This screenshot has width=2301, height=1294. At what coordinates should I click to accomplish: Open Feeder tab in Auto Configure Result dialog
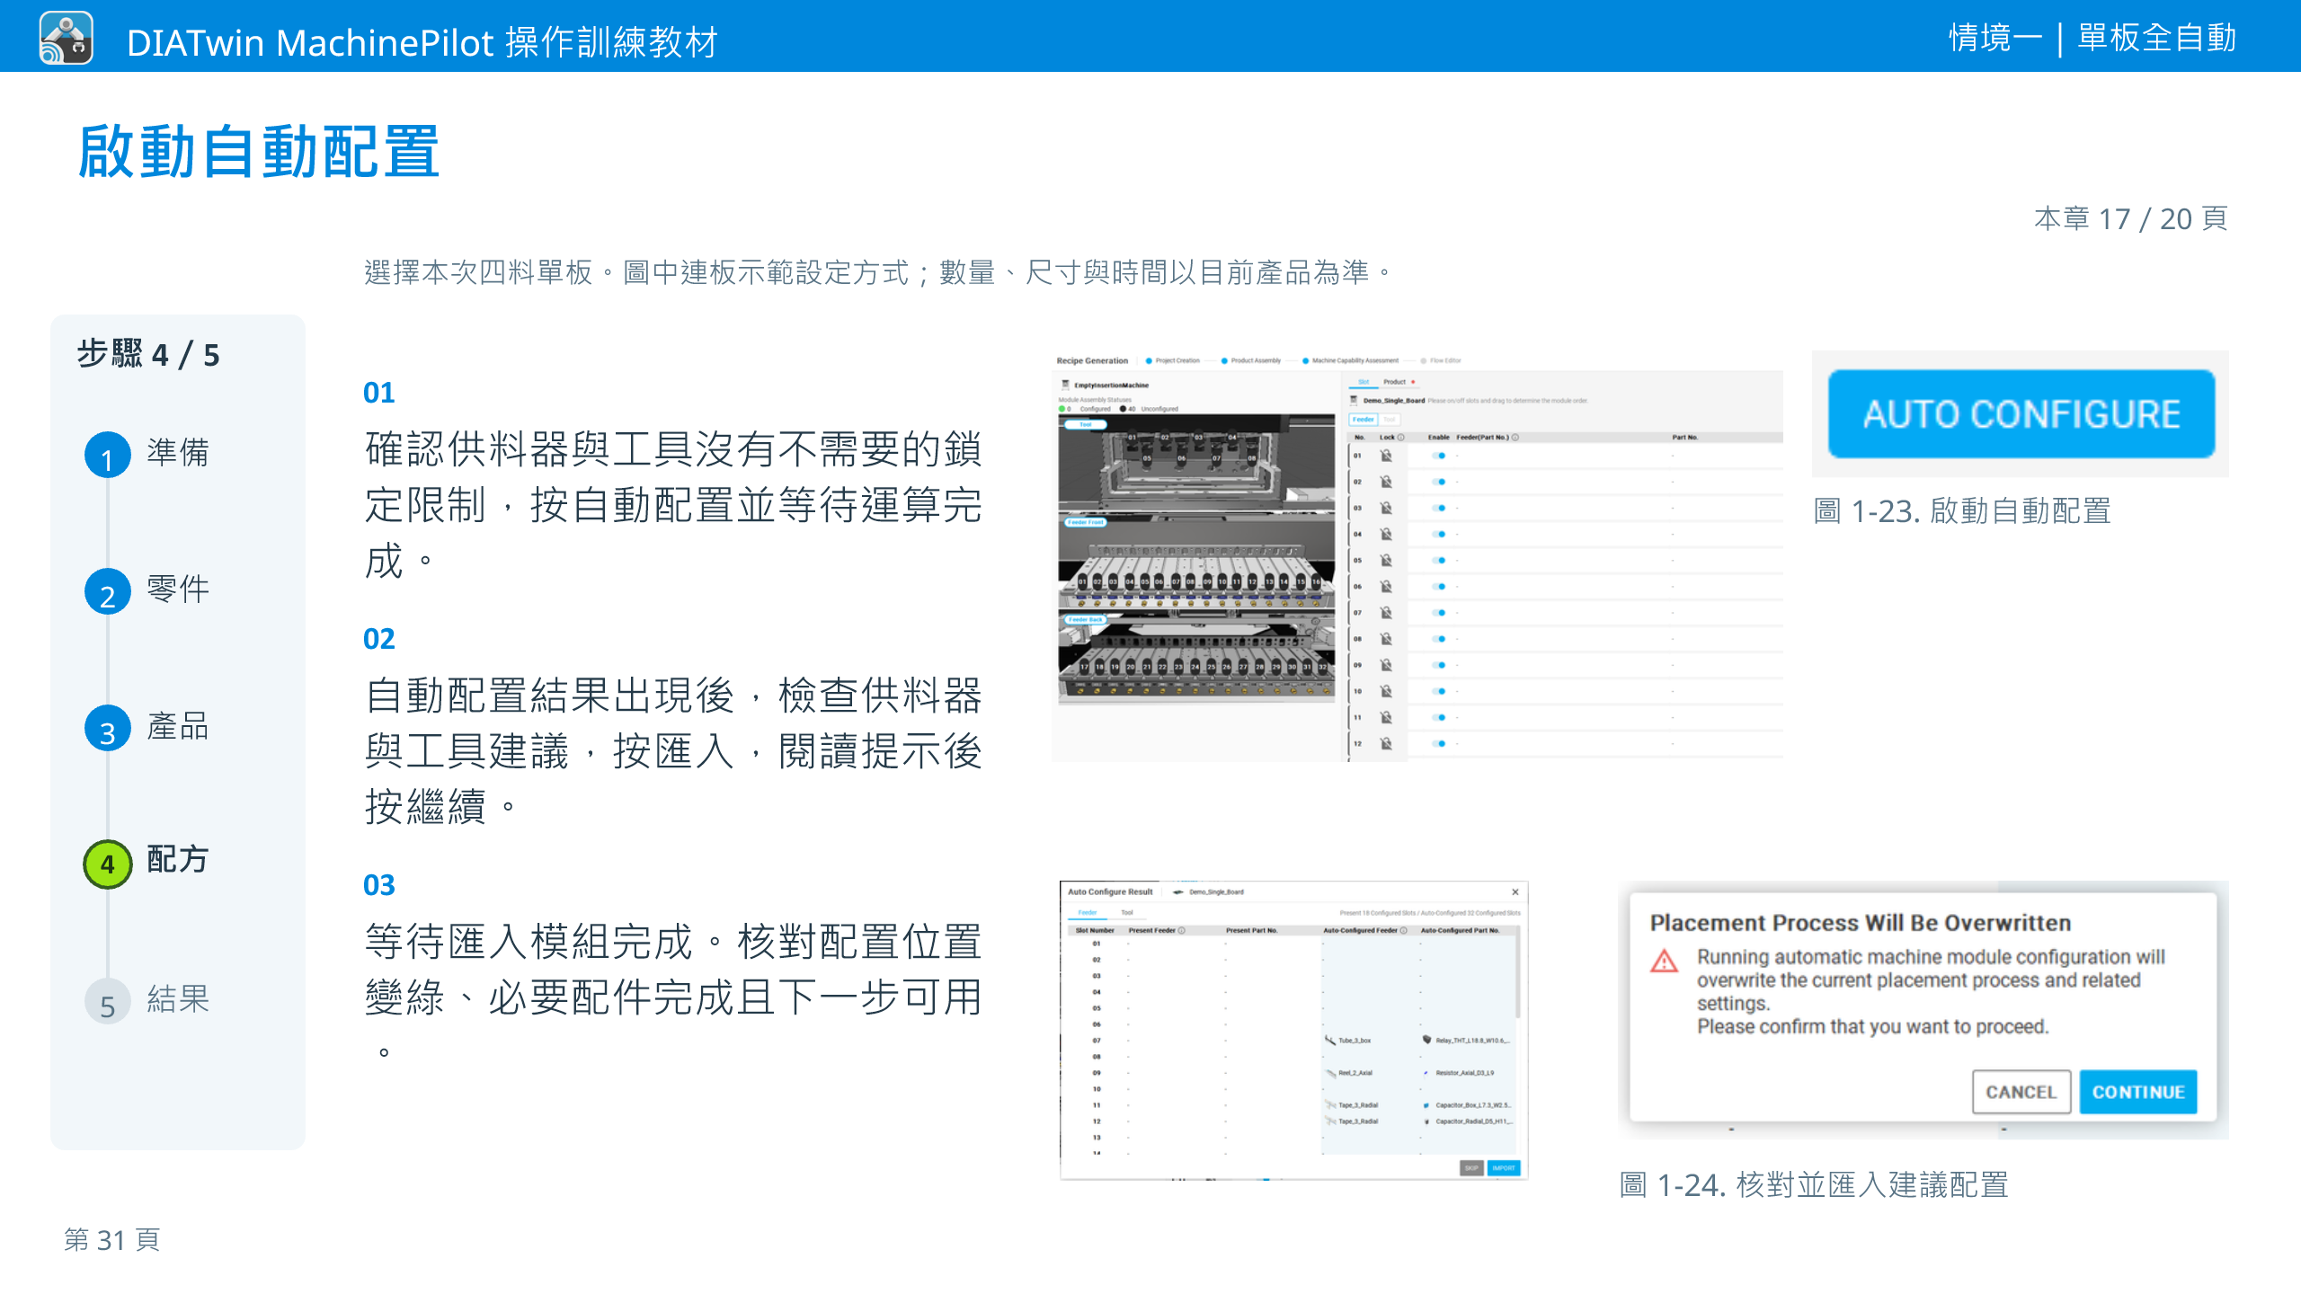(1088, 912)
